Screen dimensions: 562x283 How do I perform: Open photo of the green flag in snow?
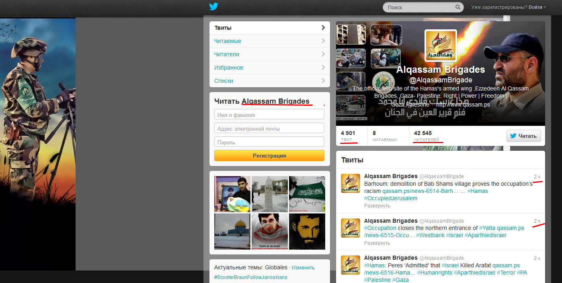tap(307, 194)
